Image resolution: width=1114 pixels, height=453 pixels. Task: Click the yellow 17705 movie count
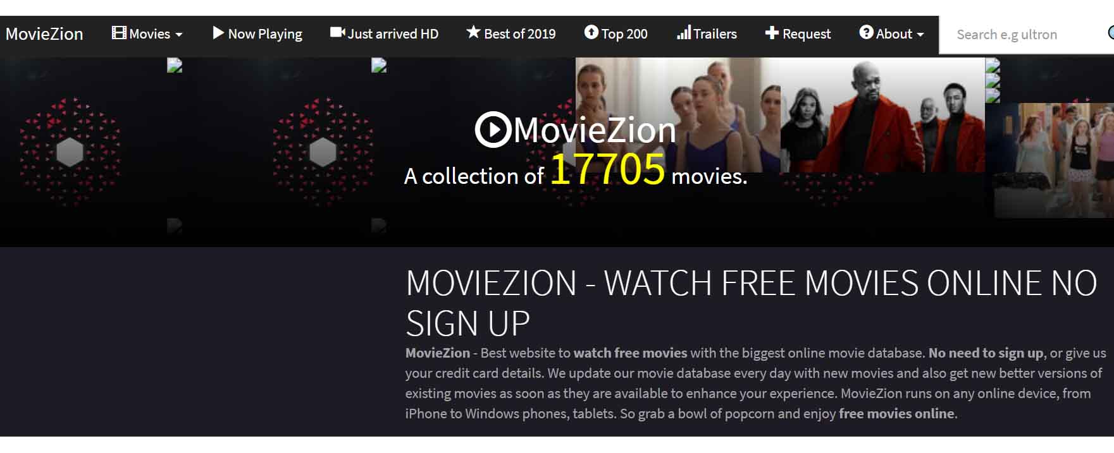coord(607,169)
